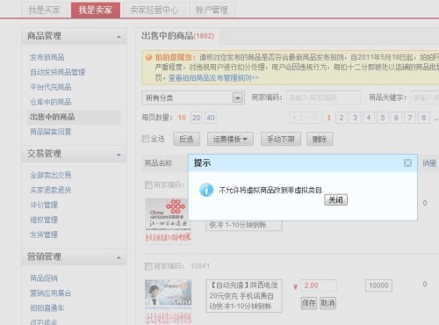Image resolution: width=439 pixels, height=325 pixels.
Task: Set items per page to 40
Action: [x=211, y=118]
